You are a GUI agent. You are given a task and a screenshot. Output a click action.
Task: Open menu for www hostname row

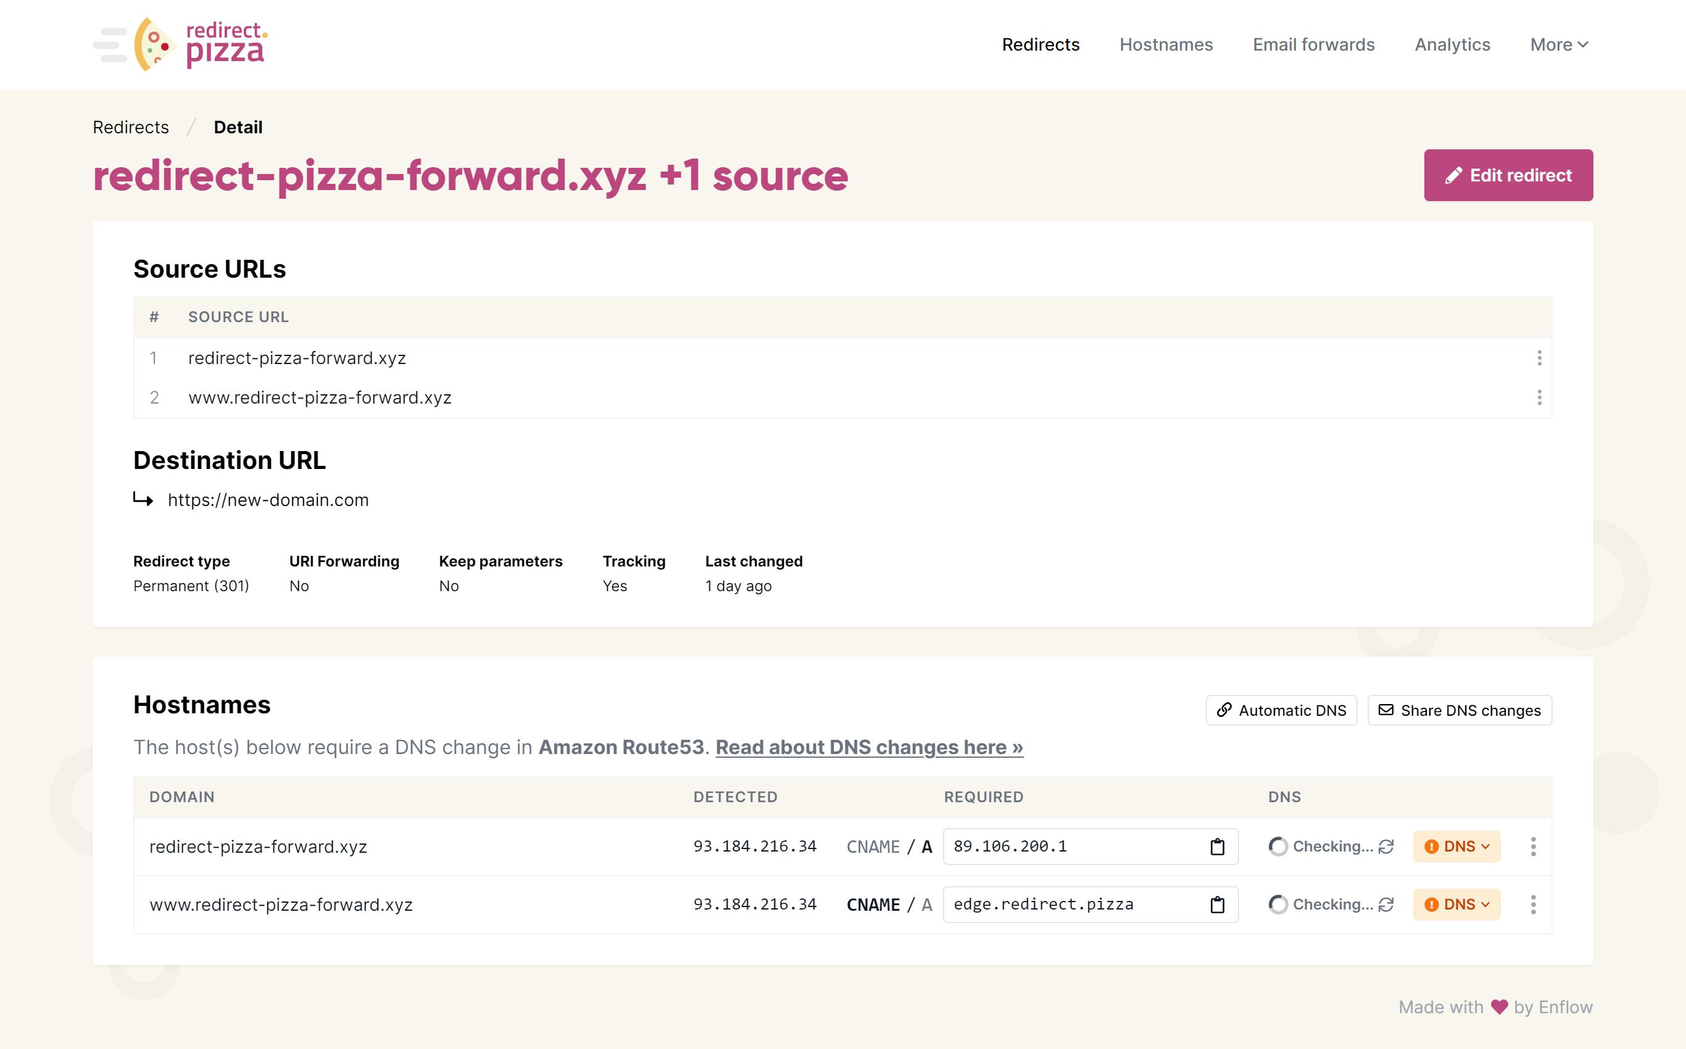[1534, 905]
